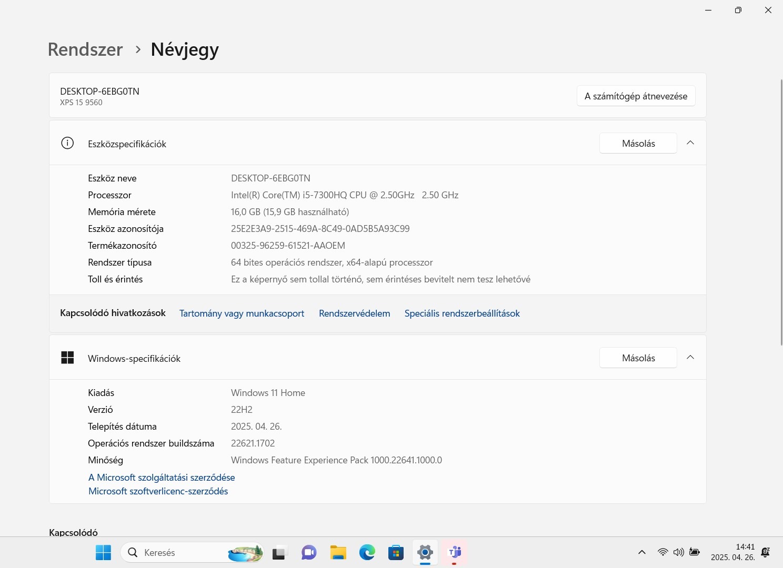Click the build number 22621.1702
The image size is (783, 568).
click(x=253, y=443)
